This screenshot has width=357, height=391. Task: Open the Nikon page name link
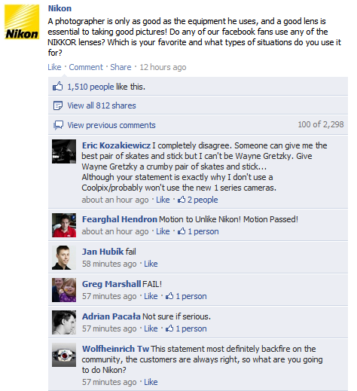pyautogui.click(x=59, y=8)
